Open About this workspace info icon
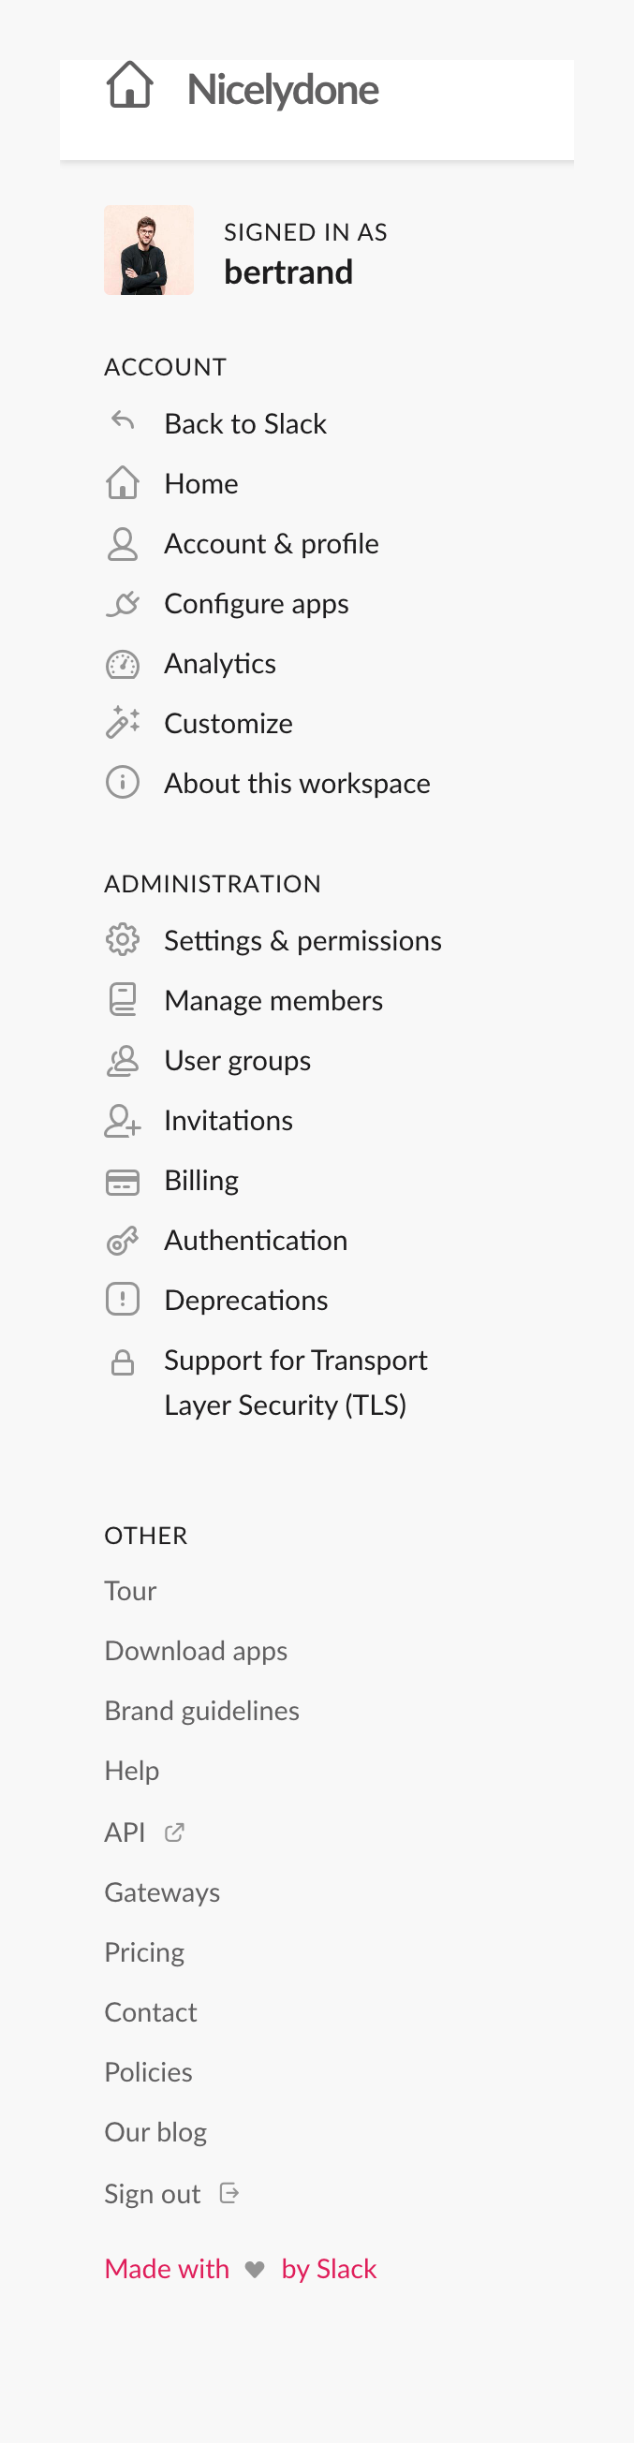The image size is (634, 2443). (x=123, y=785)
